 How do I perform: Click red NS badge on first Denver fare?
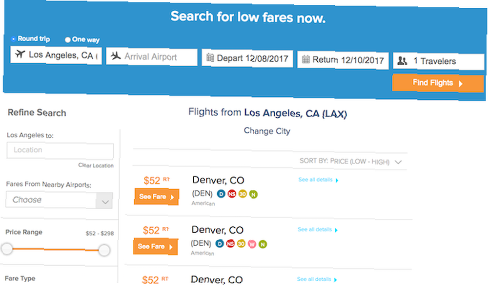(x=231, y=194)
